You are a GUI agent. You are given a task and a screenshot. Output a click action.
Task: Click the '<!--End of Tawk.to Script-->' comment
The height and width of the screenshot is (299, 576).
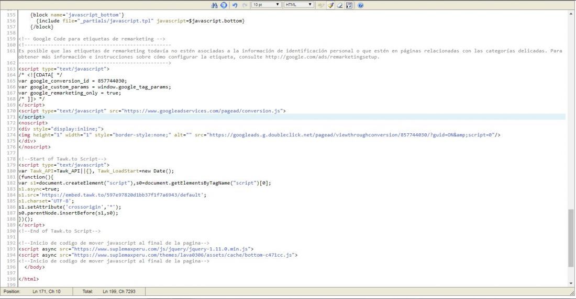point(60,231)
